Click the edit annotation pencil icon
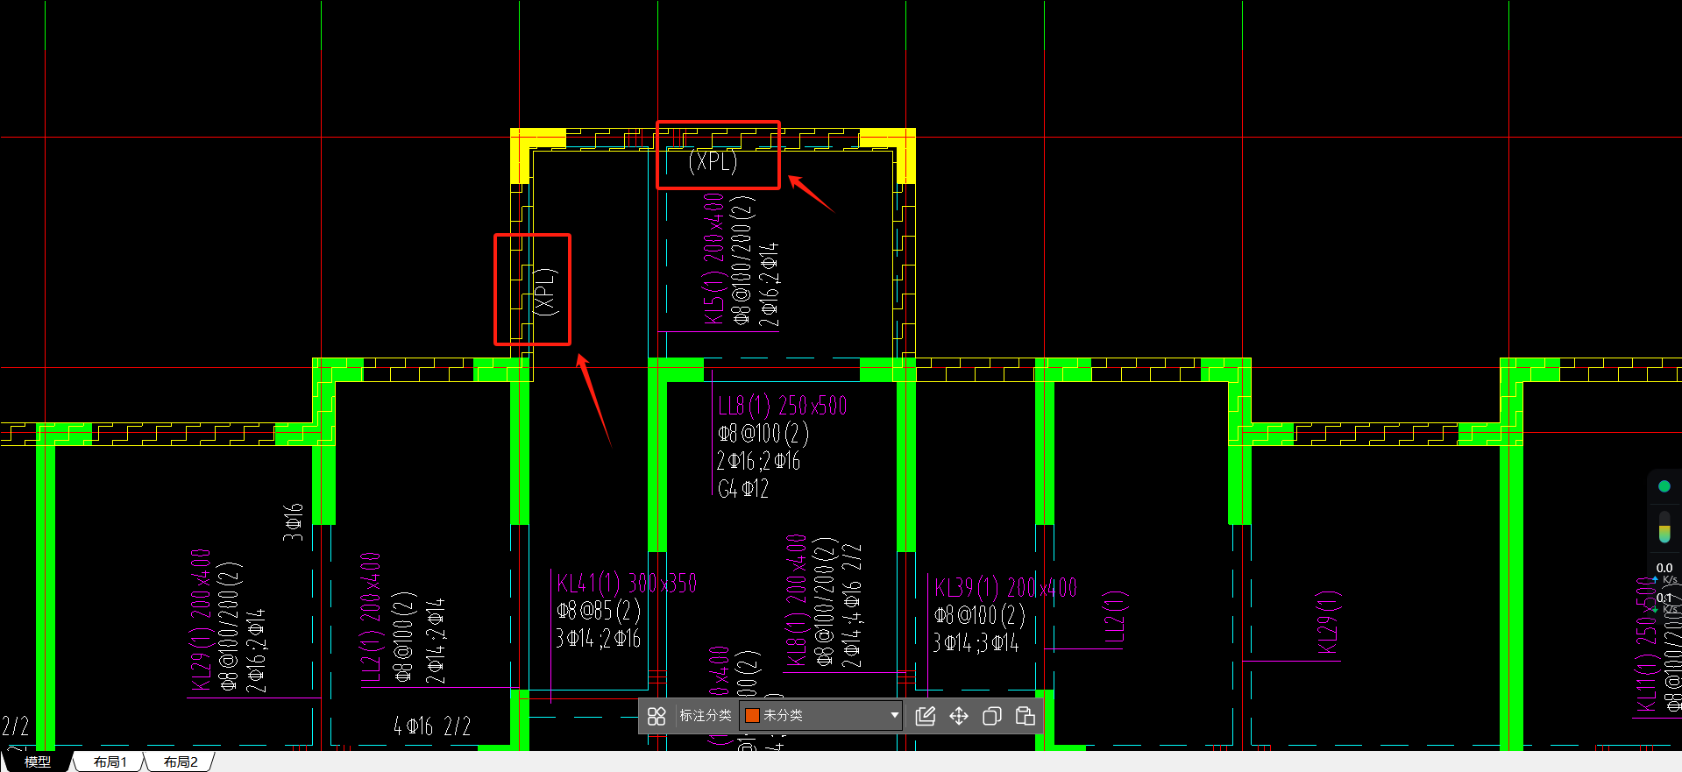 pyautogui.click(x=926, y=716)
